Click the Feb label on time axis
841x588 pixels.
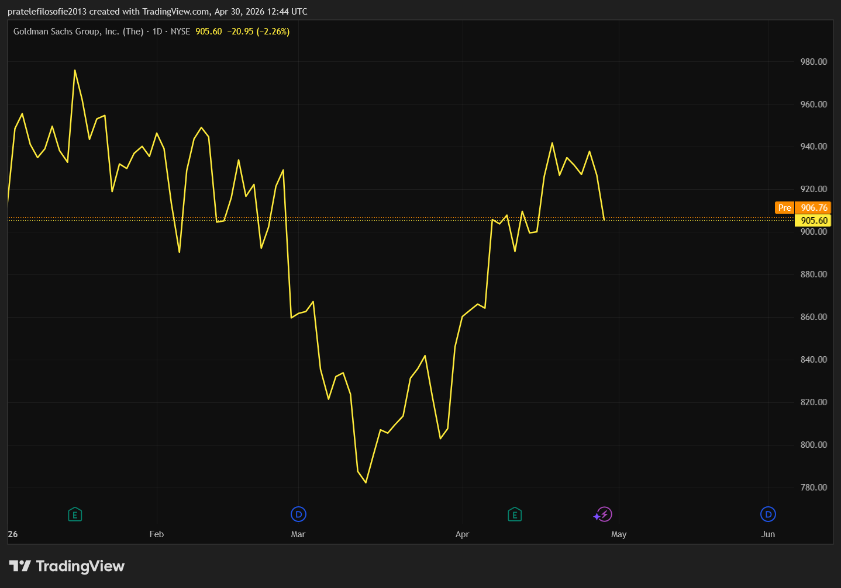pyautogui.click(x=157, y=534)
